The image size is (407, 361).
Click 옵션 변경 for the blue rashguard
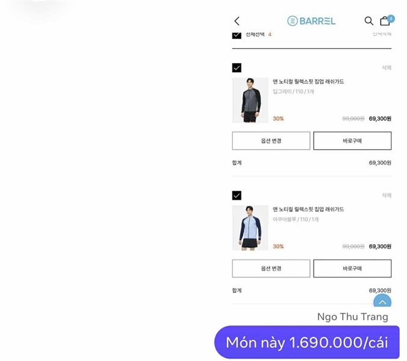click(x=271, y=268)
